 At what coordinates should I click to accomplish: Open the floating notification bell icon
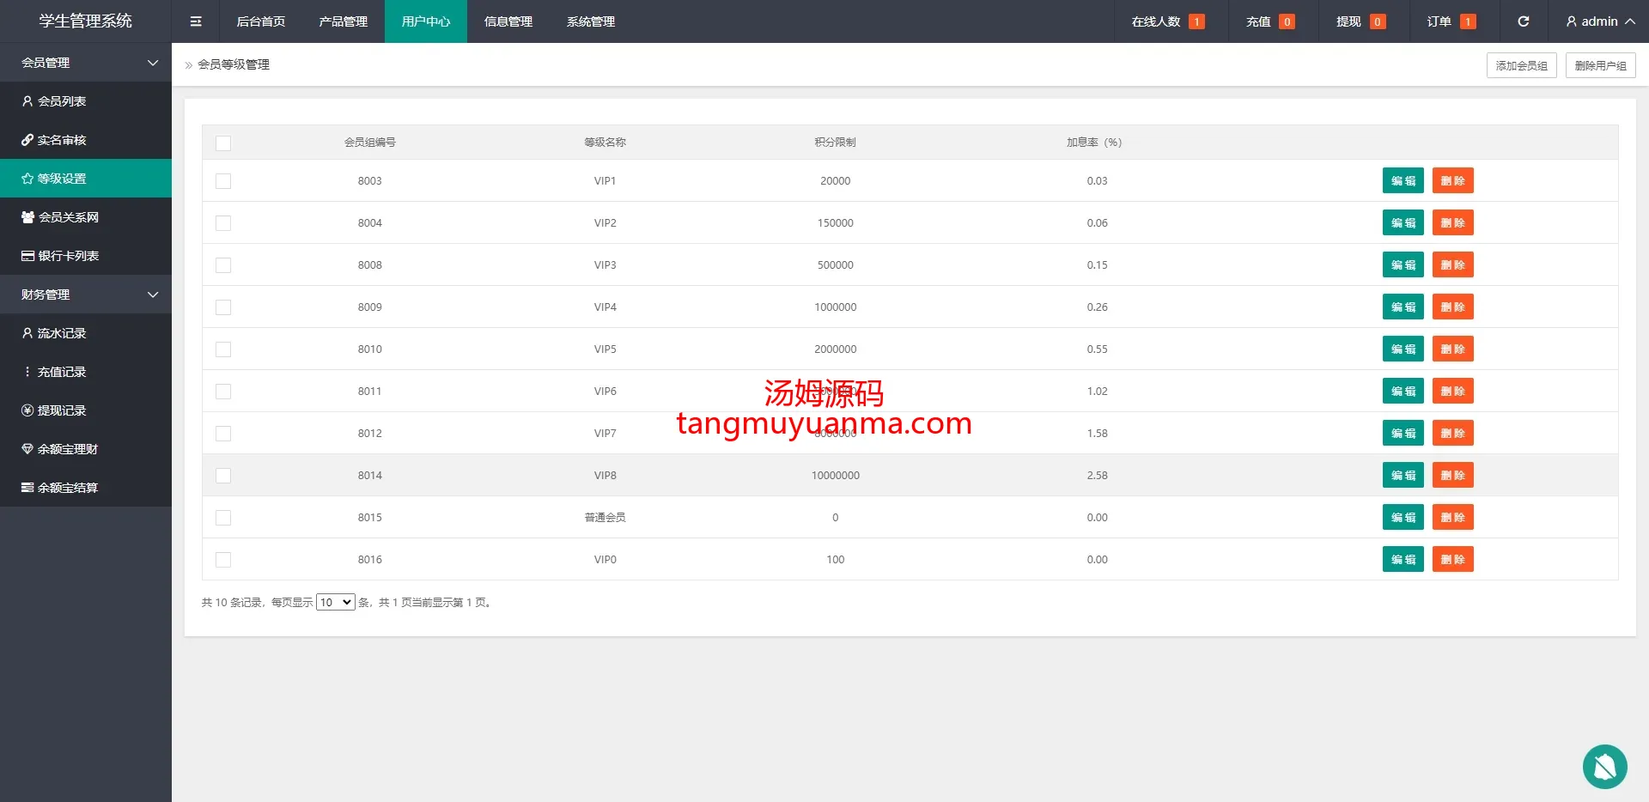coord(1604,766)
